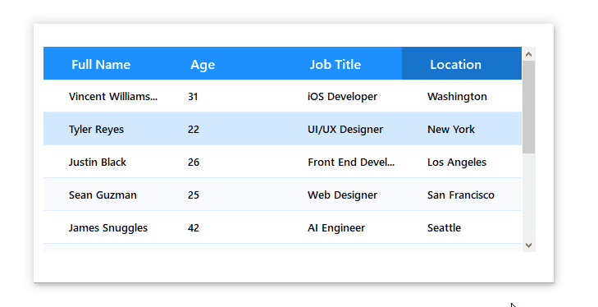The height and width of the screenshot is (307, 598).
Task: Click the vertical scrollbar thumb
Action: 528,108
